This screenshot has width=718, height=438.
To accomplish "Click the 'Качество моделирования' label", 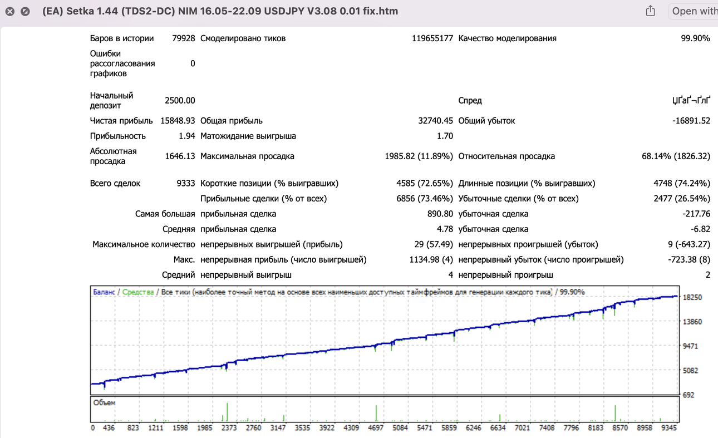I will click(x=508, y=38).
